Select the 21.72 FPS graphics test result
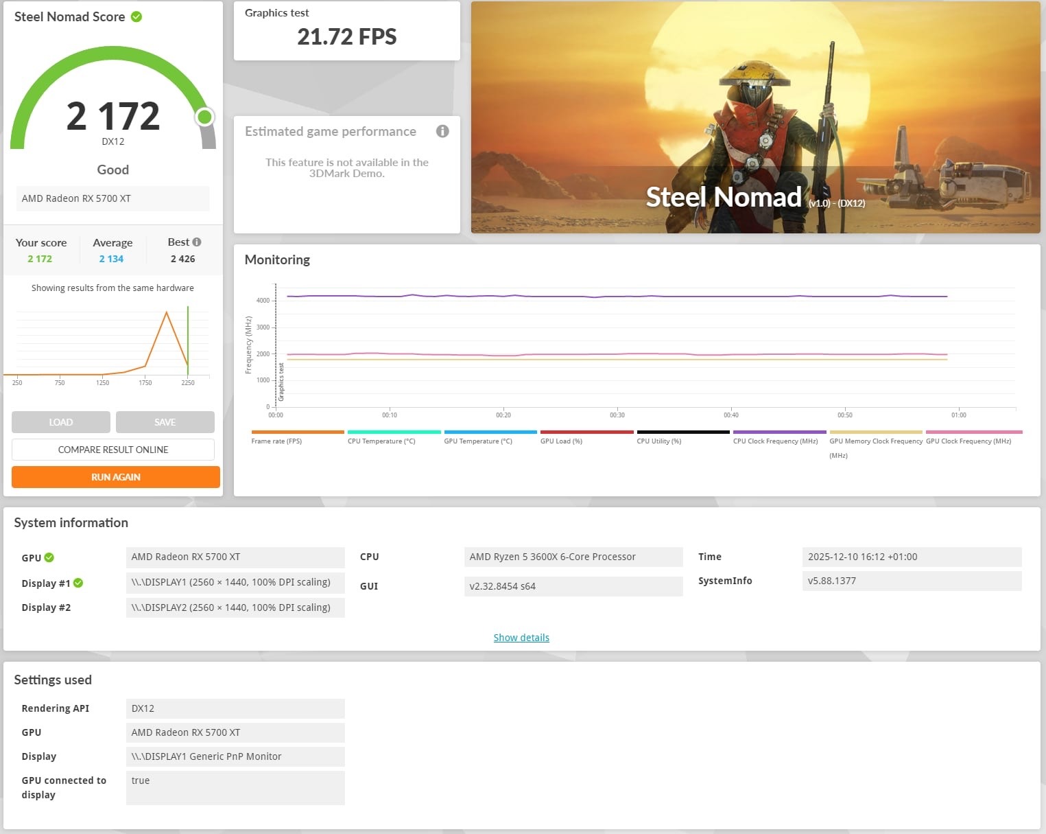The height and width of the screenshot is (834, 1046). click(346, 36)
